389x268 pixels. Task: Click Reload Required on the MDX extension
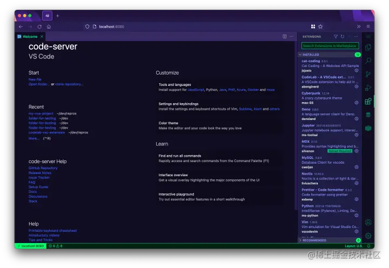point(340,151)
